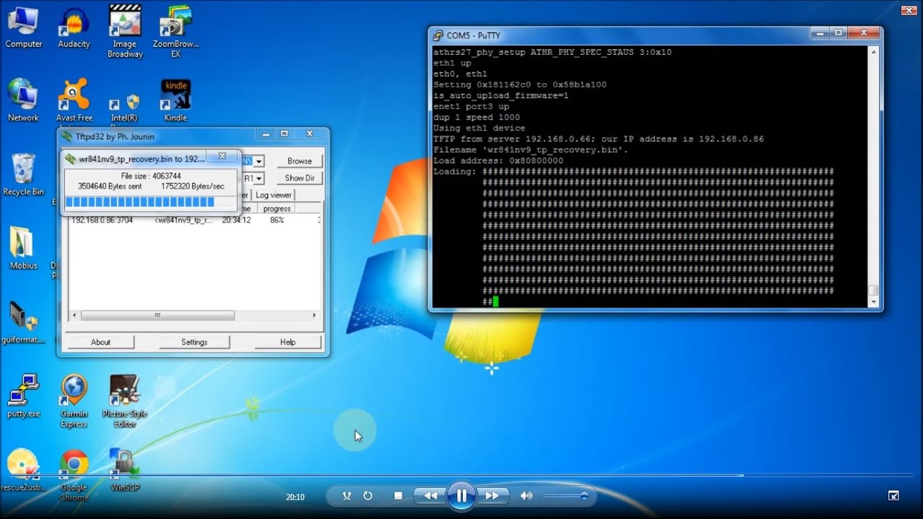Toggle shuffle in the media player
The width and height of the screenshot is (923, 519).
tap(347, 496)
